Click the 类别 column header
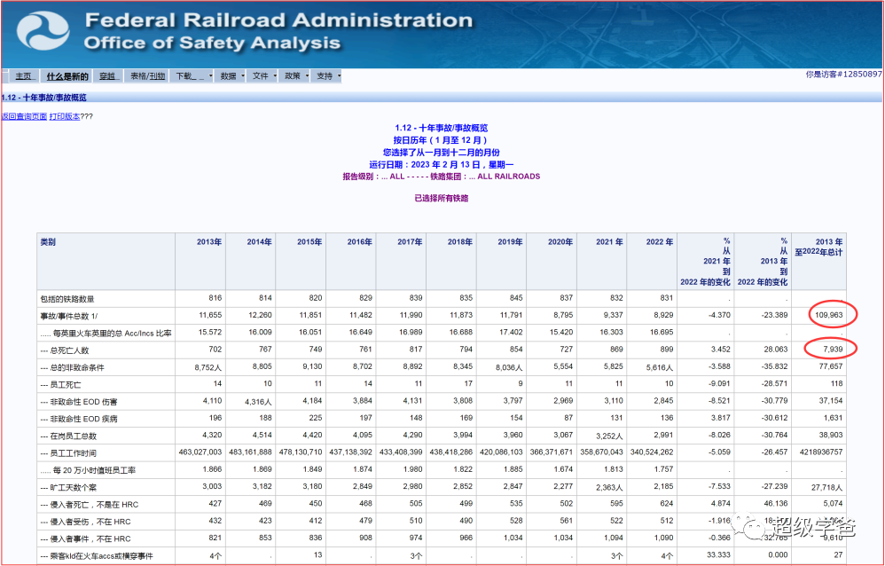The height and width of the screenshot is (566, 885). (48, 242)
